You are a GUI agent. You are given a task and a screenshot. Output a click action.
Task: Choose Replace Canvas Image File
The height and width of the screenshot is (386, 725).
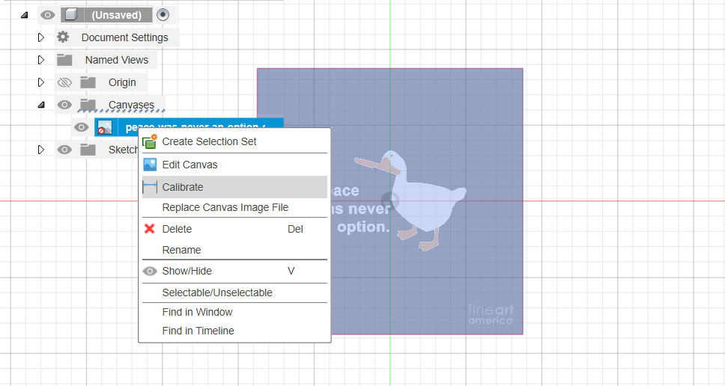point(235,208)
